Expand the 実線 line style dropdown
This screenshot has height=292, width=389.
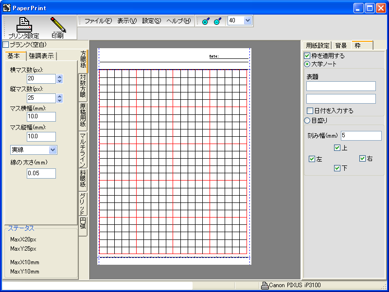coord(53,150)
